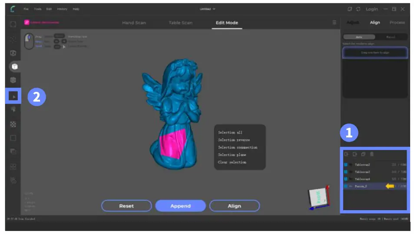Open the hamburger menu beside Edit Mode

coord(334,23)
